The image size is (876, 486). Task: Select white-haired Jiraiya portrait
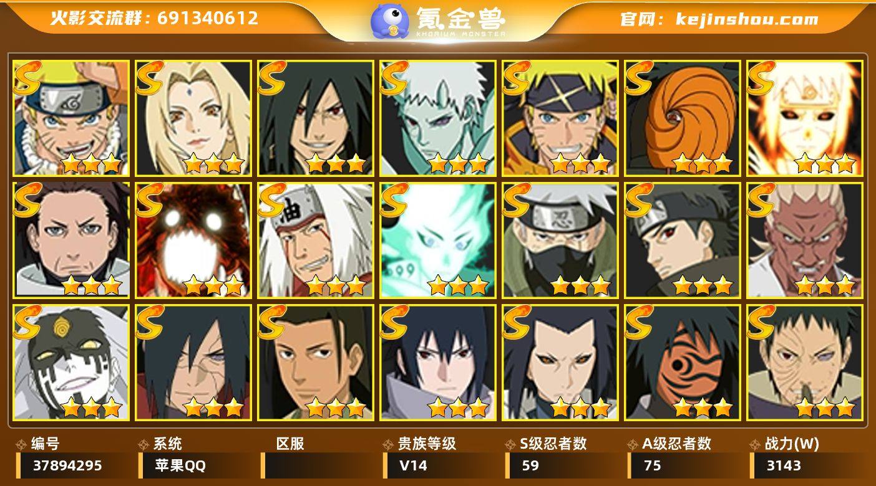point(316,240)
